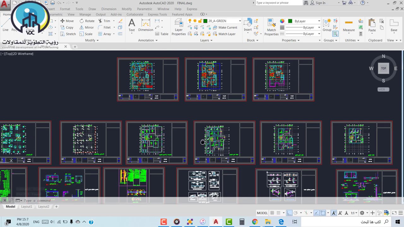Click the Group icon
404x227 pixels.
coord(327,25)
